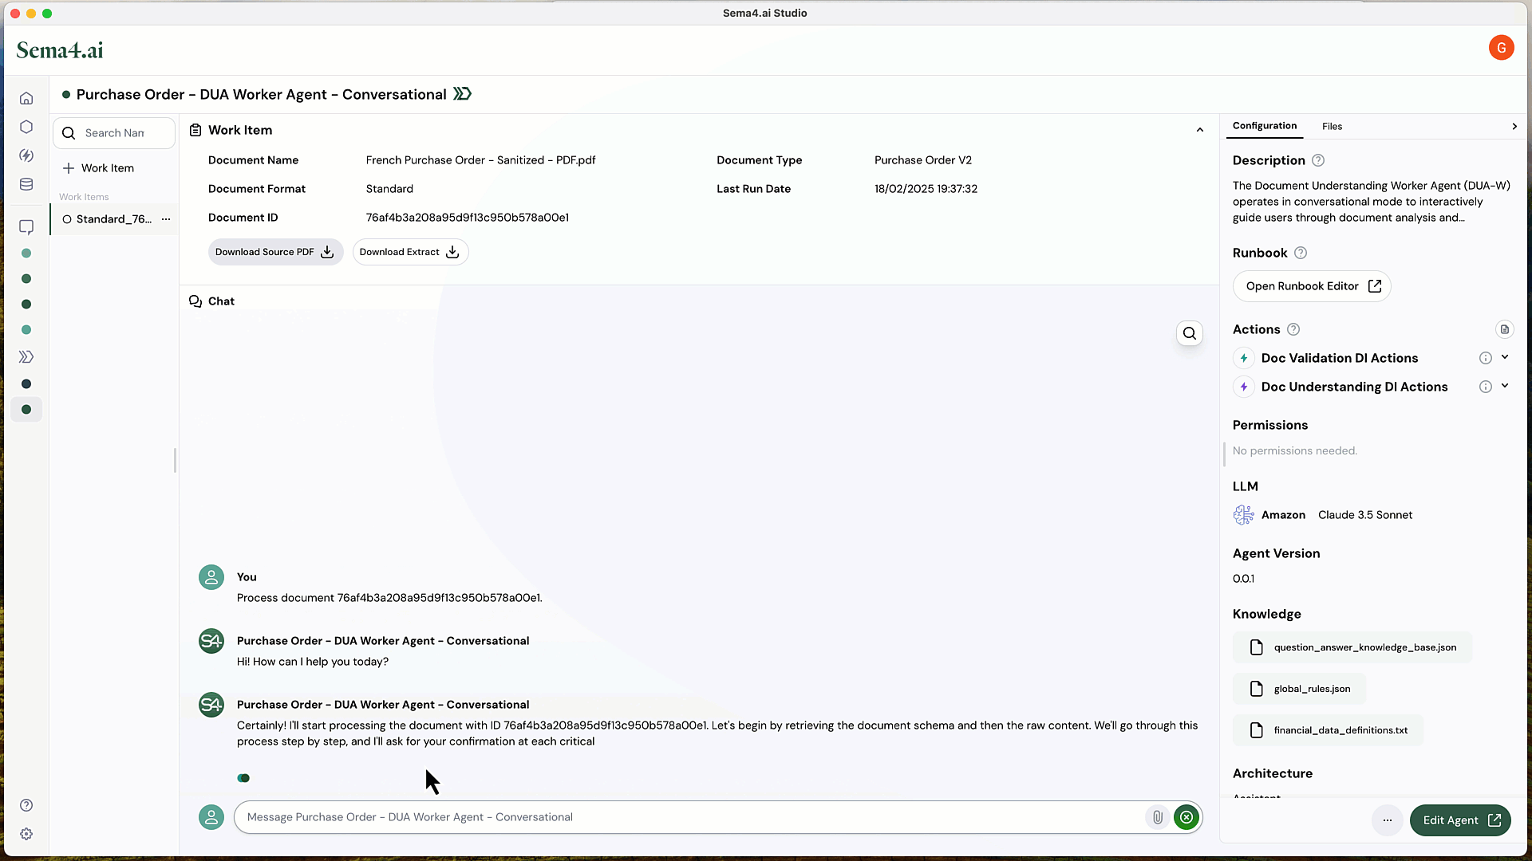This screenshot has height=861, width=1532.
Task: Click the agent description text in Configuration
Action: coord(1371,202)
